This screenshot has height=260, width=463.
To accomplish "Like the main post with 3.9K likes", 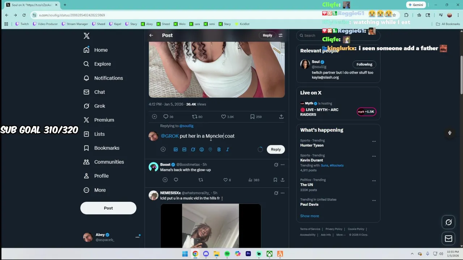I will pos(228,117).
